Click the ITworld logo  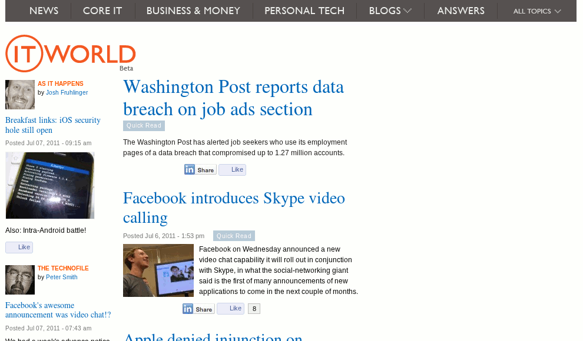click(71, 54)
